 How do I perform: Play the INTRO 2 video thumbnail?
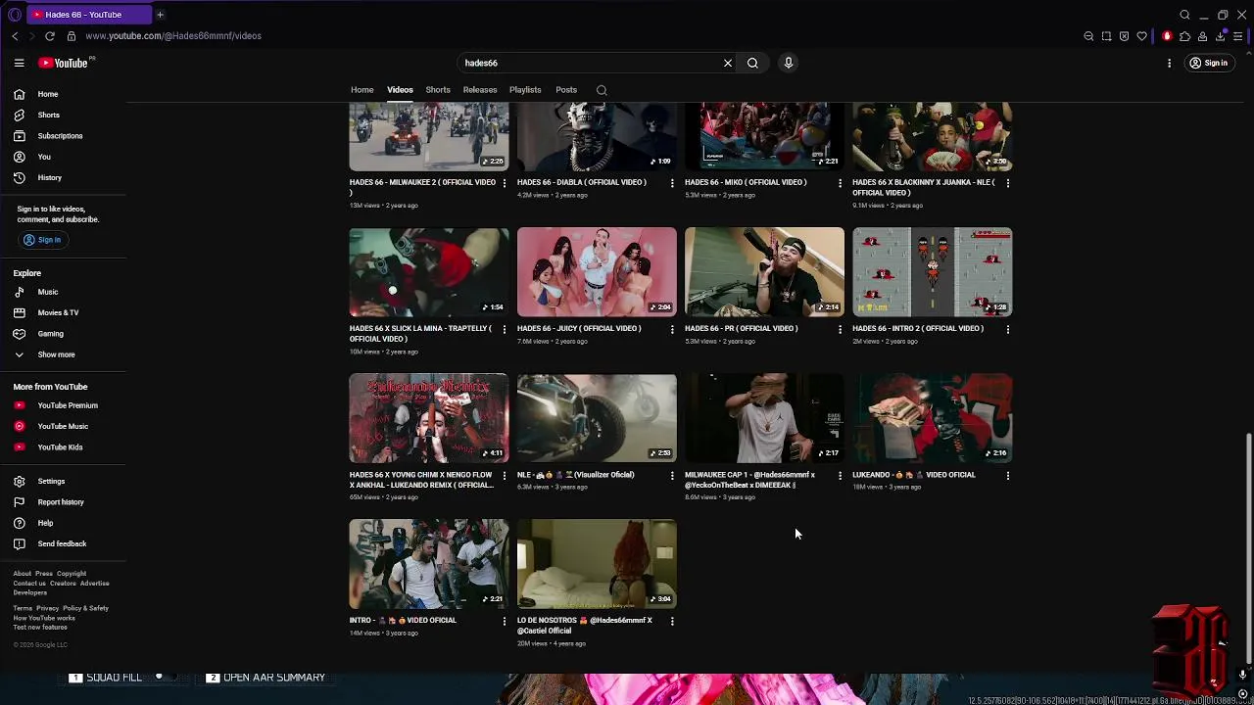(932, 272)
